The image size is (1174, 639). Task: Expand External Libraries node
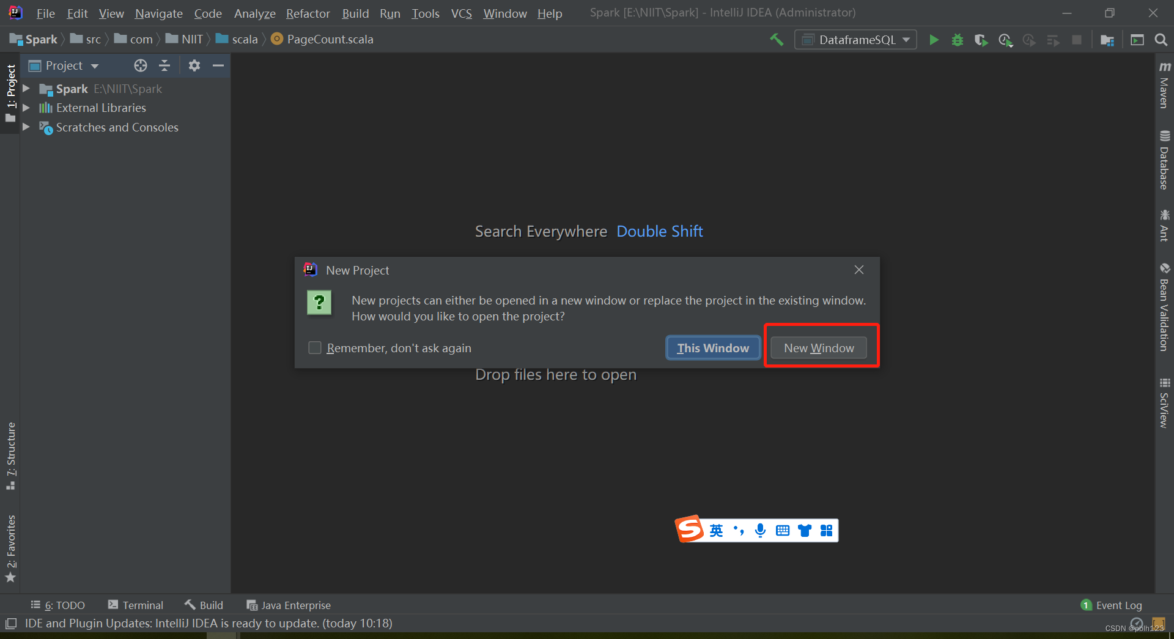[26, 108]
